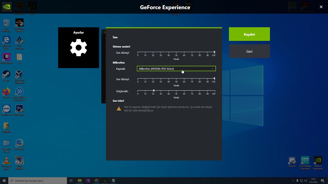The image size is (328, 184).
Task: Open Chrome from the taskbar
Action: (97, 181)
